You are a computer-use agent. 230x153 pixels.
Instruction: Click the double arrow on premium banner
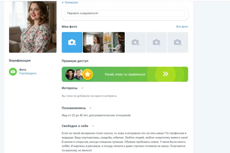point(166,74)
